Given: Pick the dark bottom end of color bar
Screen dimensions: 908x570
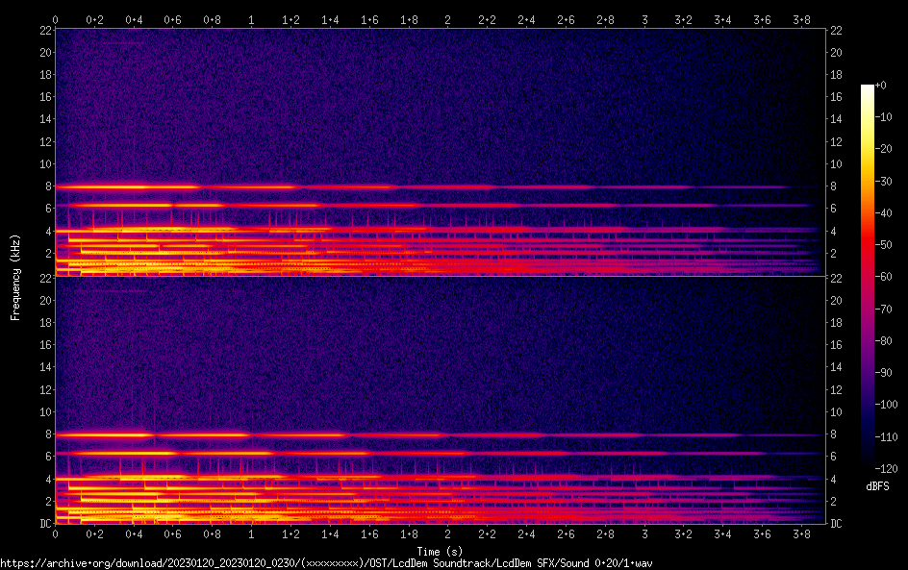Looking at the screenshot, I should click(x=868, y=464).
